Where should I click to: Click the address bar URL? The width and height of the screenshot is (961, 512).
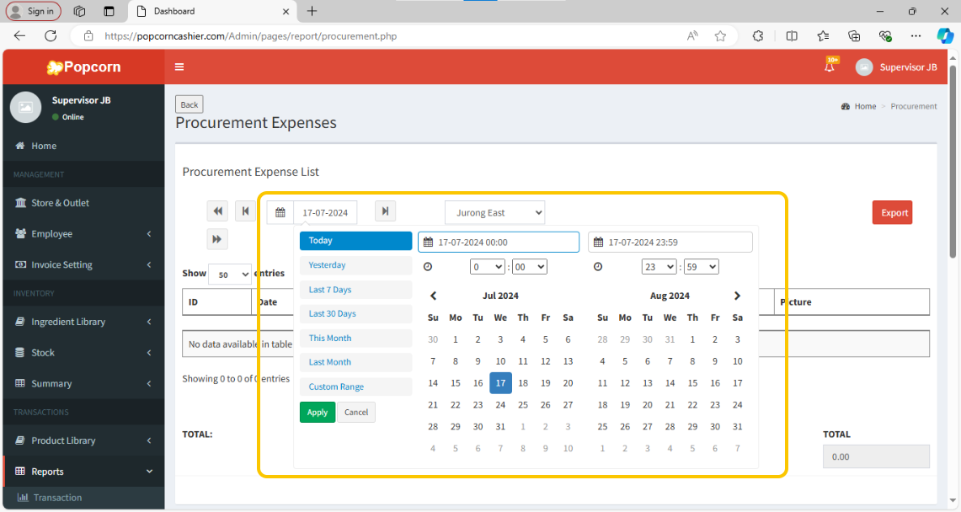pyautogui.click(x=251, y=36)
